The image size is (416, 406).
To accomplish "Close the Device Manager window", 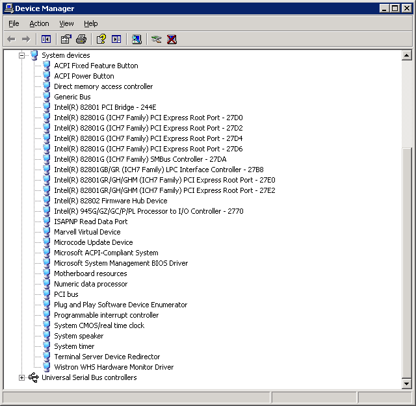I will tap(406, 8).
